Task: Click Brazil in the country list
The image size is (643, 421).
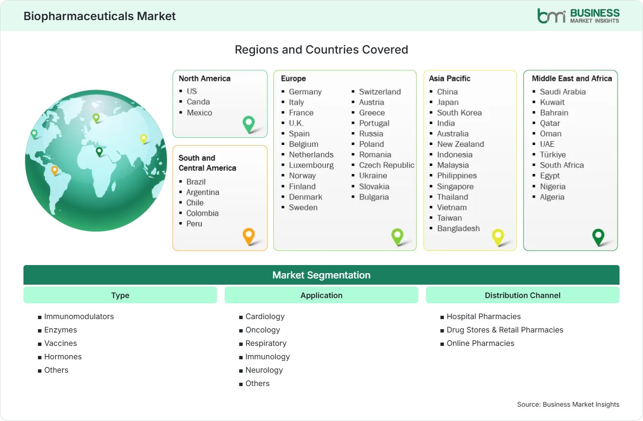Action: point(196,182)
